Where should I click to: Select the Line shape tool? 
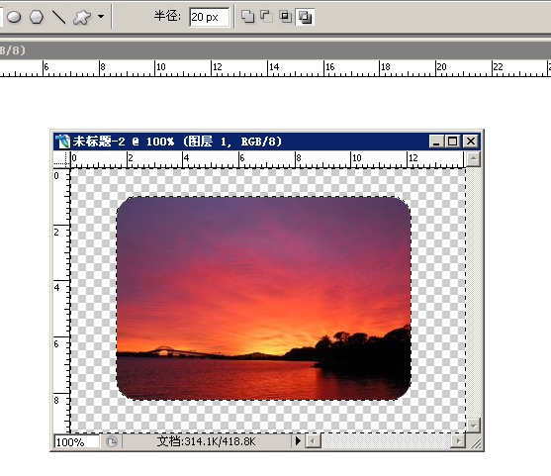coord(58,17)
